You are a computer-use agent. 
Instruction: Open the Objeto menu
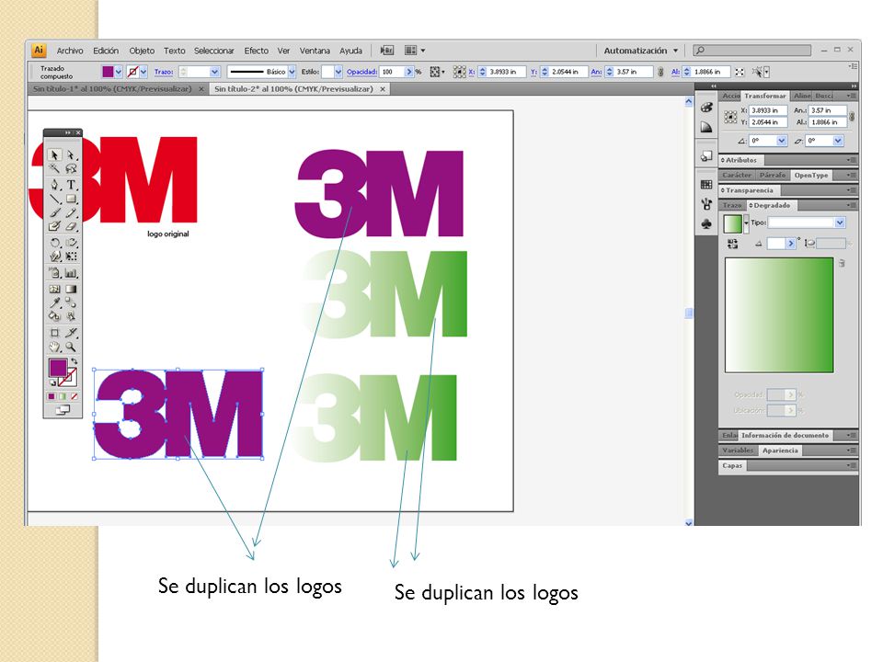point(142,51)
